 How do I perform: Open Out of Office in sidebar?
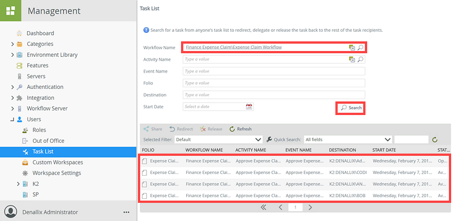[48, 141]
